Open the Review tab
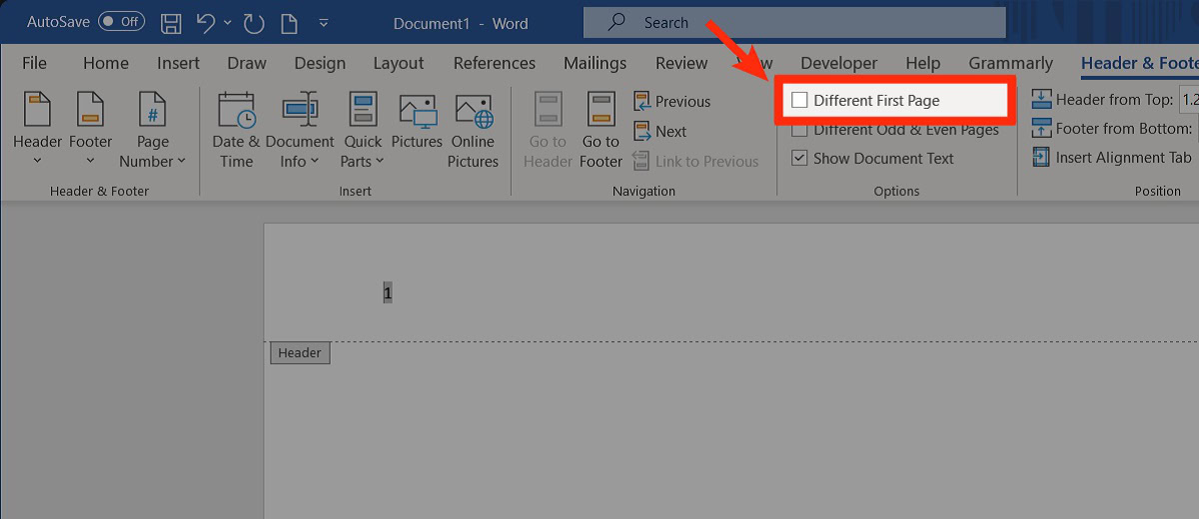1199x519 pixels. click(x=681, y=63)
